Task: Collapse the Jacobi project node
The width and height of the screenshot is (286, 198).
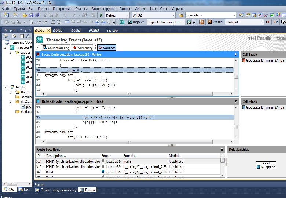Action: coord(5,87)
